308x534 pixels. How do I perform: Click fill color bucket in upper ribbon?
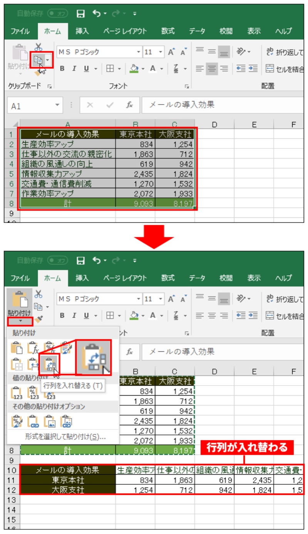(x=134, y=69)
